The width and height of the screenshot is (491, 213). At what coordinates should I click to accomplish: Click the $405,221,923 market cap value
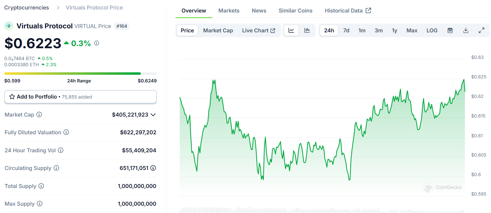click(x=130, y=115)
